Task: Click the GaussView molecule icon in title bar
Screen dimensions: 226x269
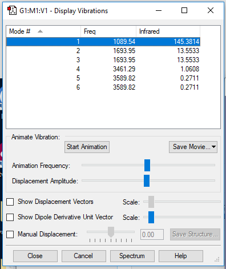Action: pyautogui.click(x=12, y=10)
